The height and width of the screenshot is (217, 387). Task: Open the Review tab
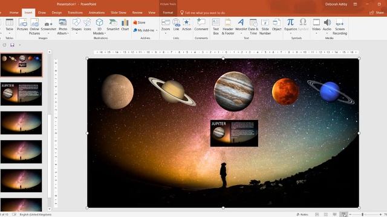137,13
